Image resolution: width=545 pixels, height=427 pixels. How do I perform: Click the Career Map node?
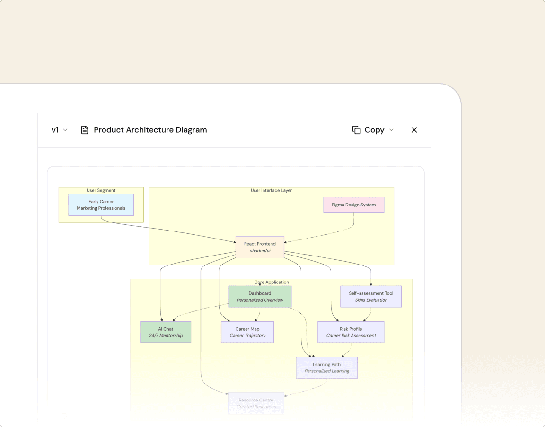247,332
